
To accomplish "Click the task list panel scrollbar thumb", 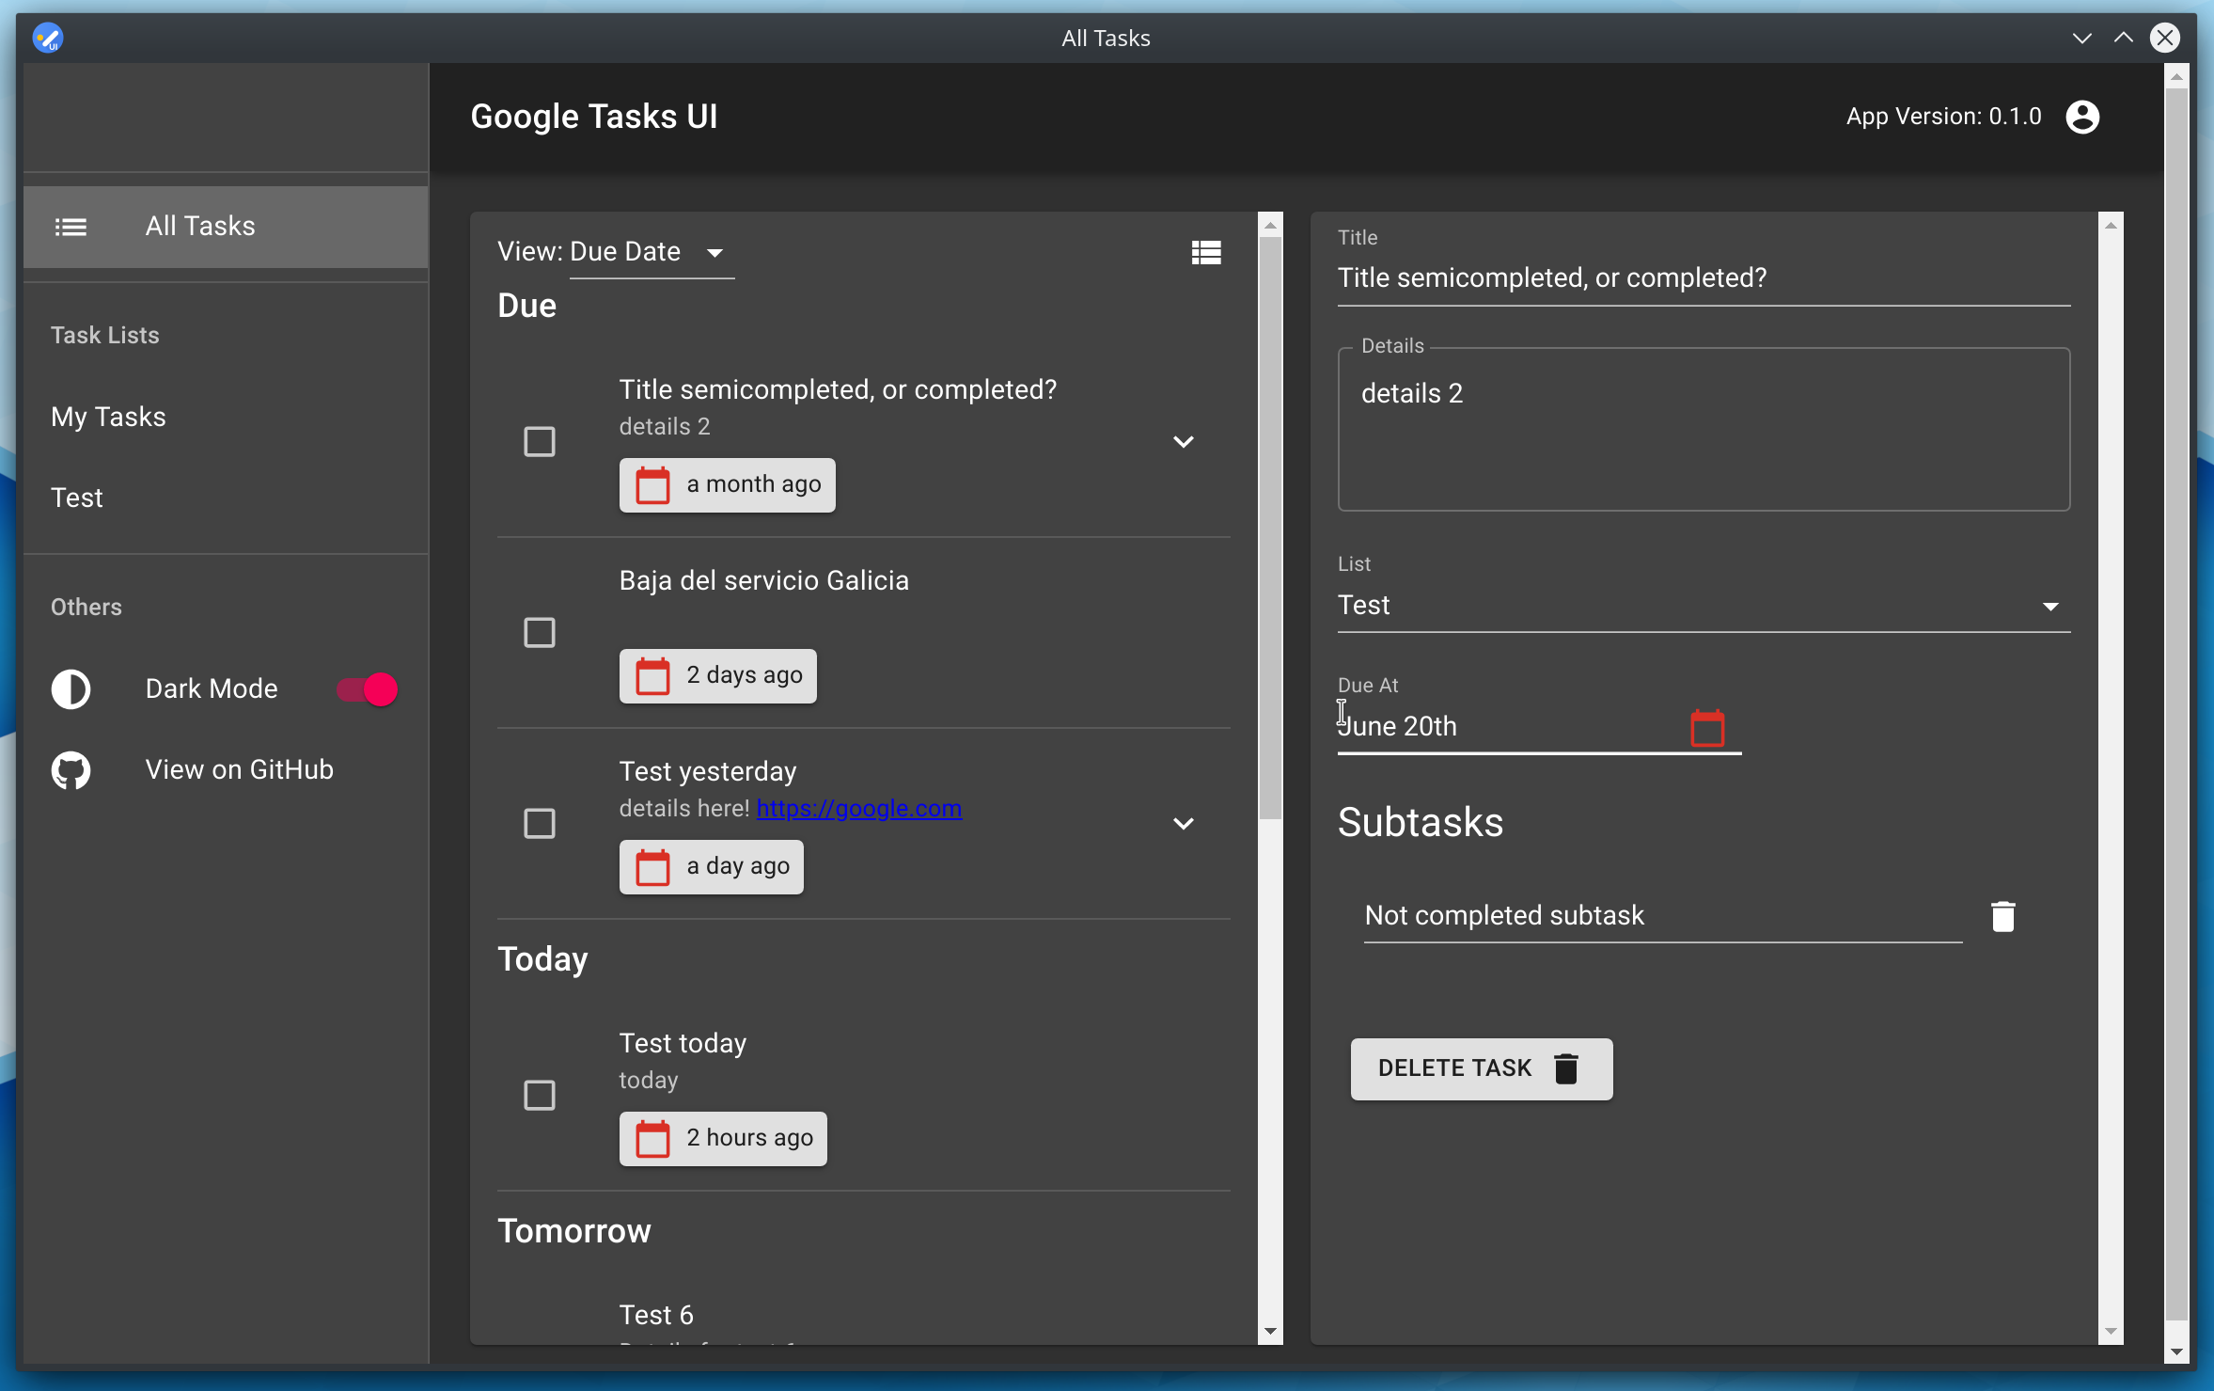I will click(1270, 527).
